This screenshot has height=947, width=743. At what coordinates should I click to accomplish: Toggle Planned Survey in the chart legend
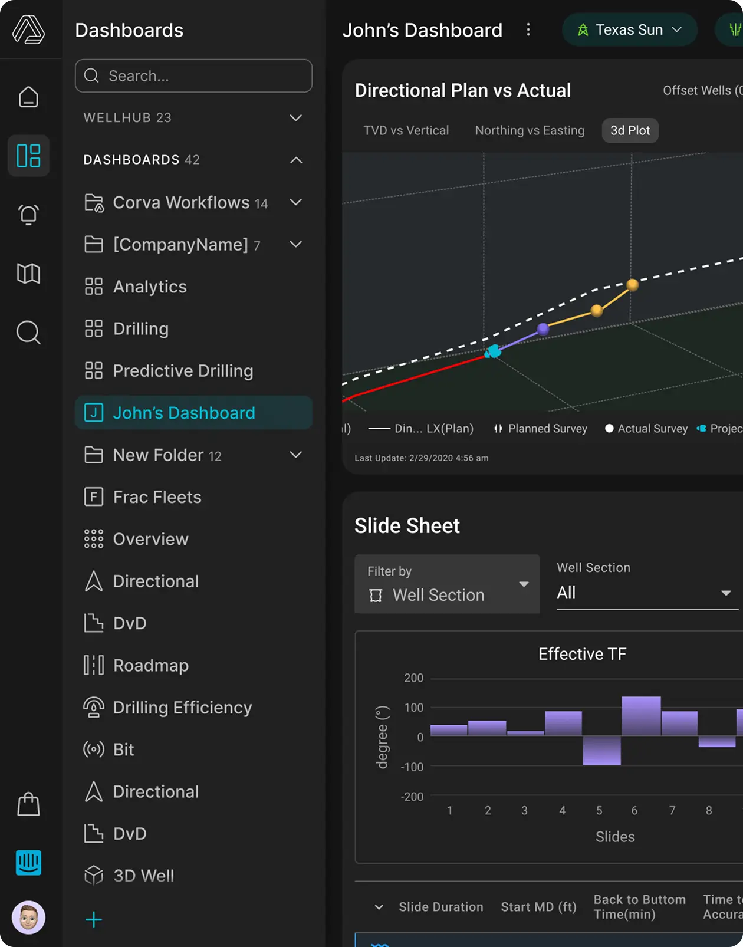(x=541, y=429)
